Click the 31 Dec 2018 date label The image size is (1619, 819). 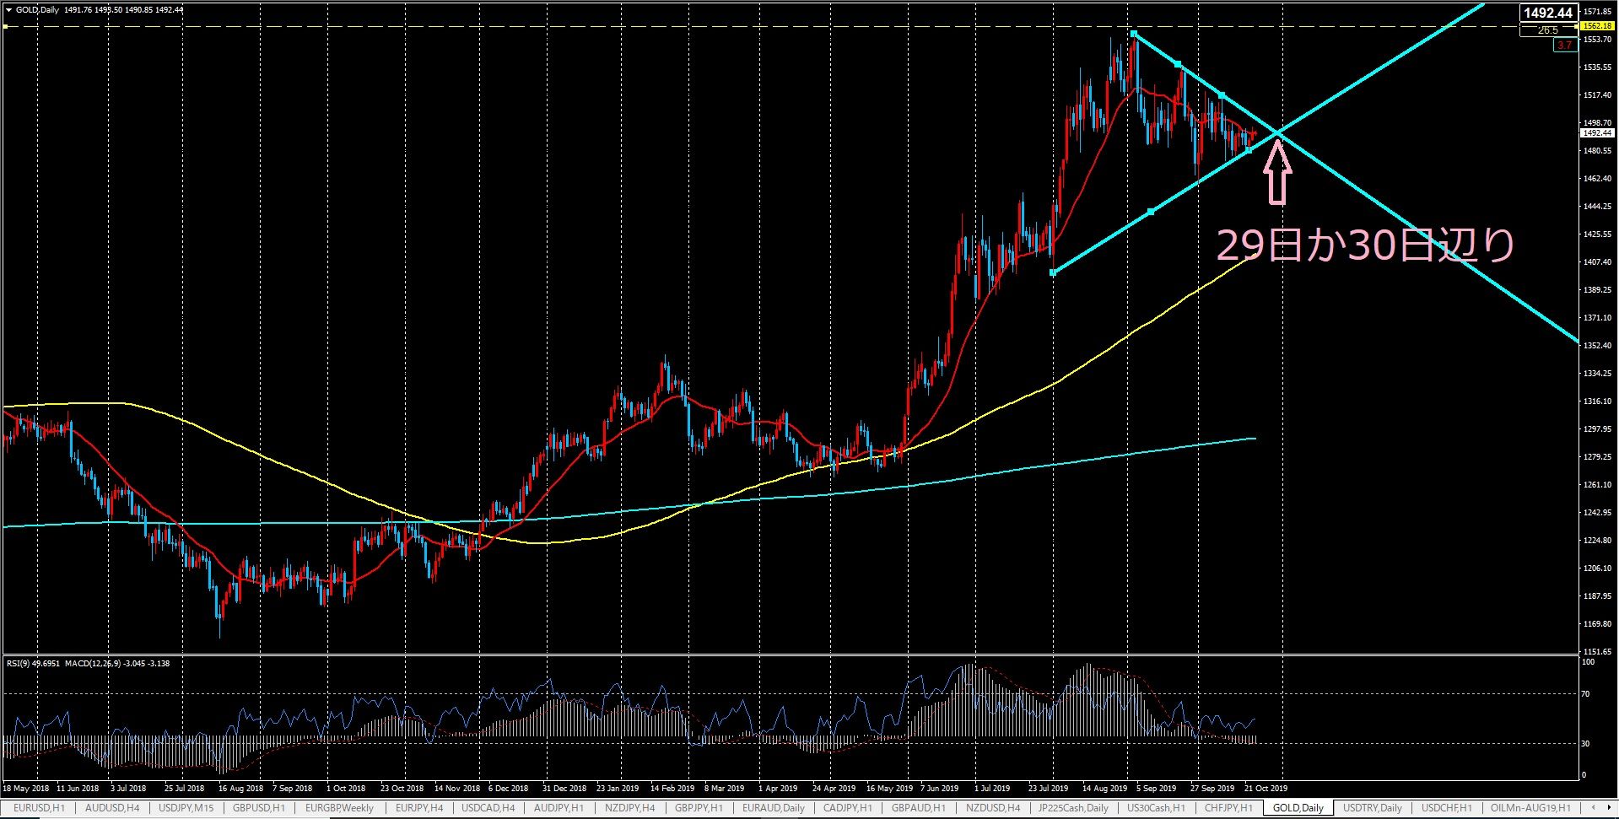tap(565, 789)
